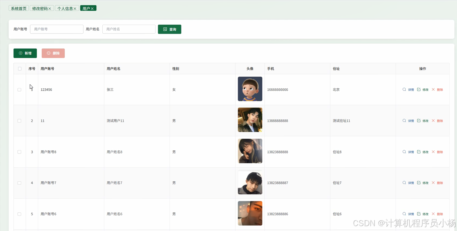
Task: Click the 新增 add button
Action: click(x=25, y=53)
